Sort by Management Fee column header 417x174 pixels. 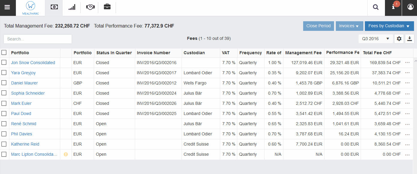pyautogui.click(x=303, y=53)
